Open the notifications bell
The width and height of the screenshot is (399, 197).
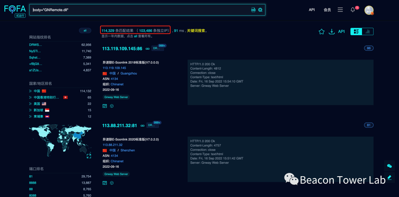(x=353, y=10)
